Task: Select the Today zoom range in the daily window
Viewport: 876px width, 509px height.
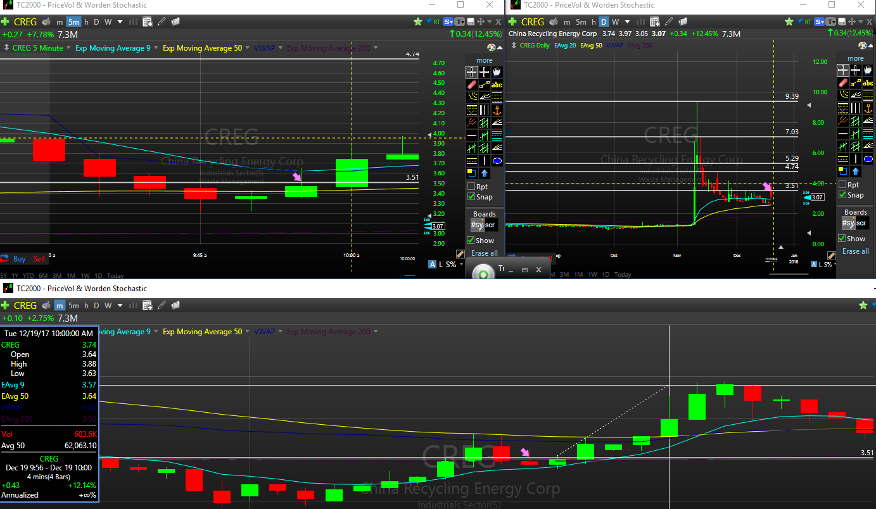Action: tap(623, 274)
